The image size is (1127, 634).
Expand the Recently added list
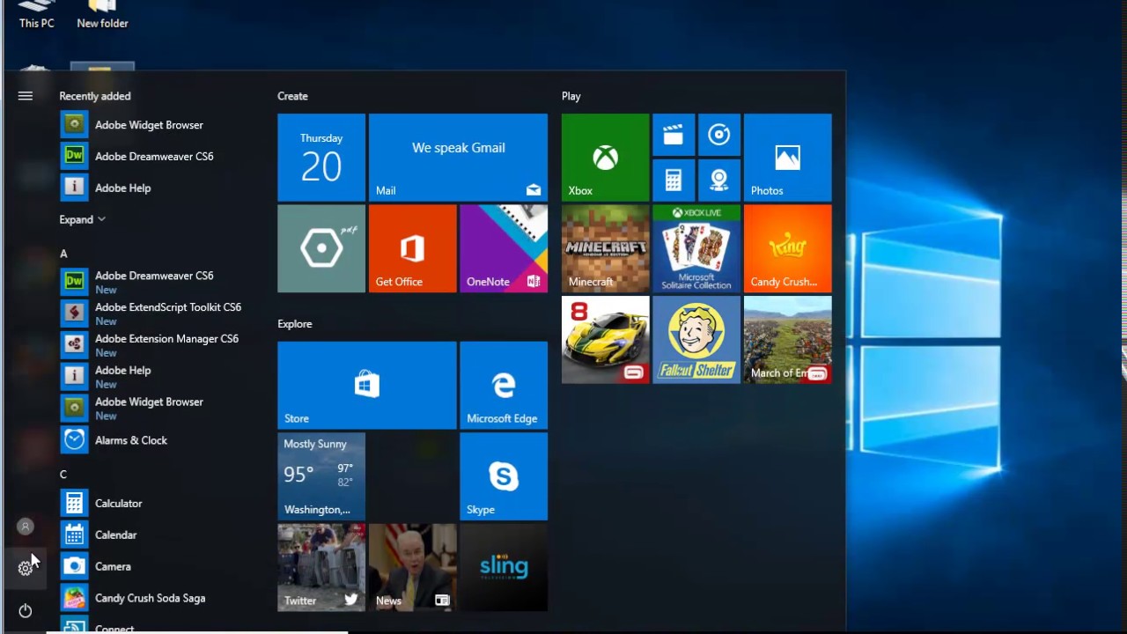(82, 219)
